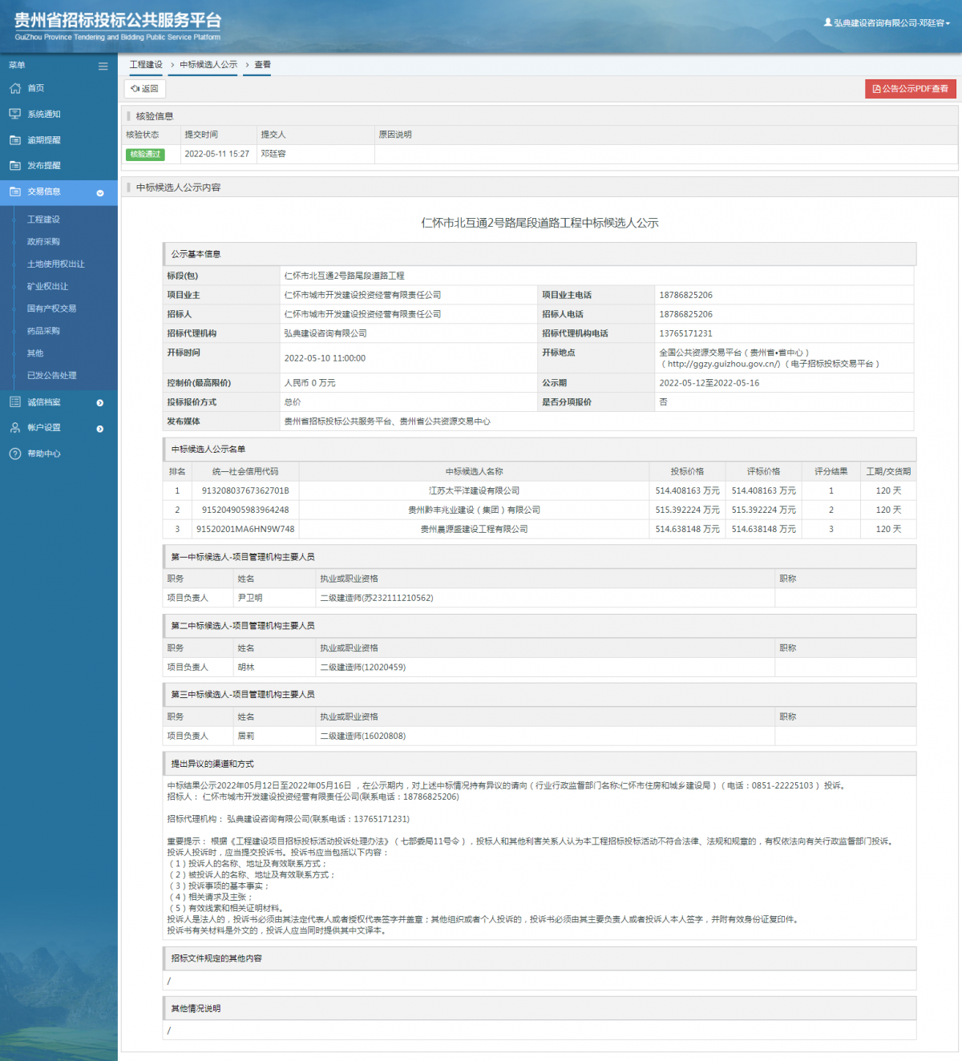This screenshot has height=1061, width=962.
Task: Select 土地使用权出让 submenu item
Action: (x=55, y=264)
